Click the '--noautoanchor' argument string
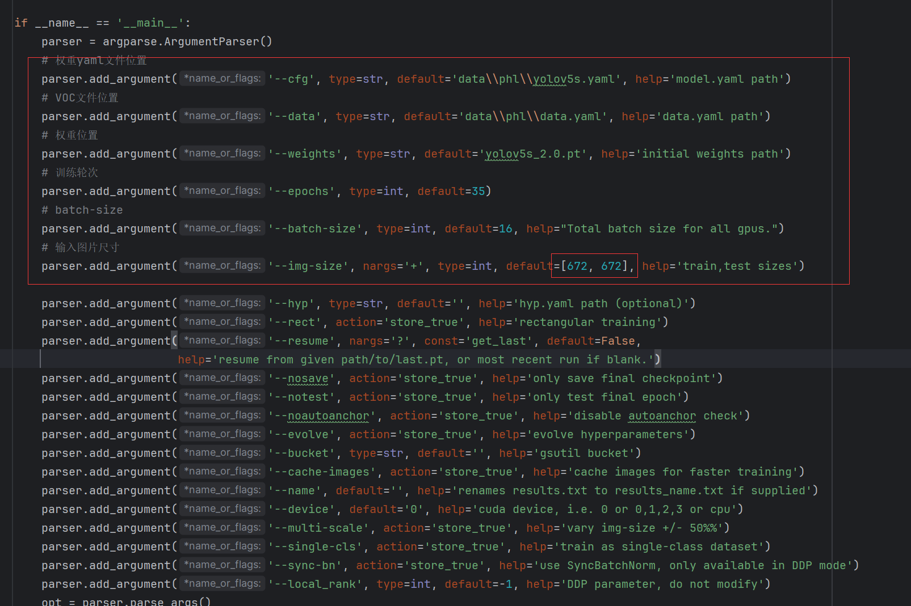The height and width of the screenshot is (606, 911). pyautogui.click(x=322, y=416)
